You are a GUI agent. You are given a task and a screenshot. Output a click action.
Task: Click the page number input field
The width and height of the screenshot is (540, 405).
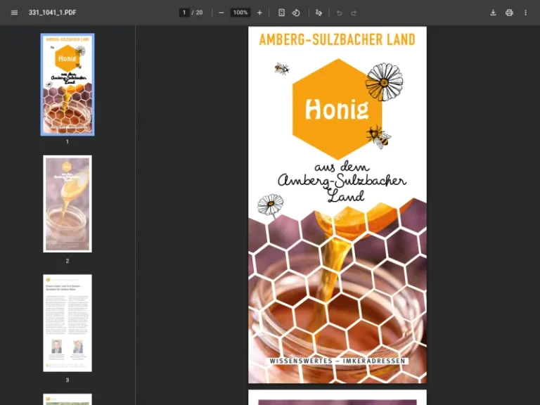[184, 13]
